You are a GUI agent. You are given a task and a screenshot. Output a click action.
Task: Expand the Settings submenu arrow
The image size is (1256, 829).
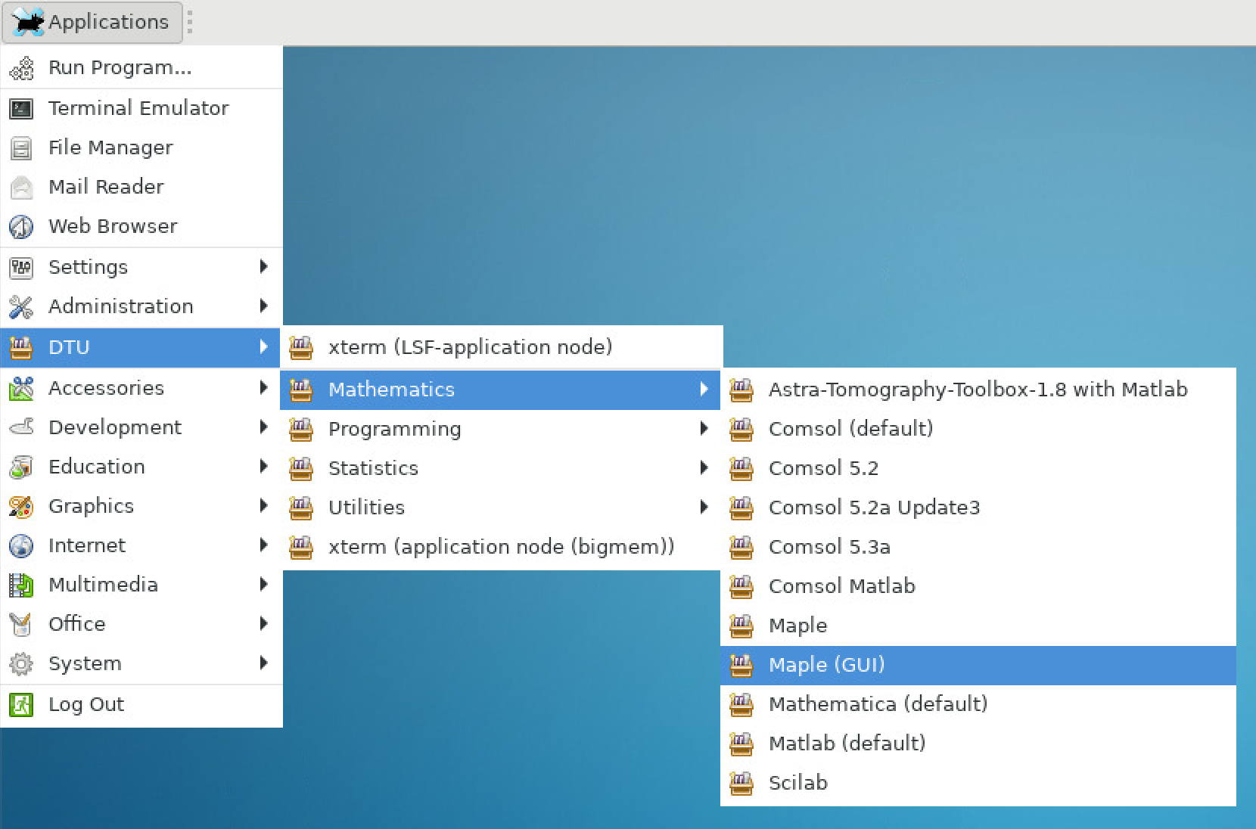(x=263, y=266)
